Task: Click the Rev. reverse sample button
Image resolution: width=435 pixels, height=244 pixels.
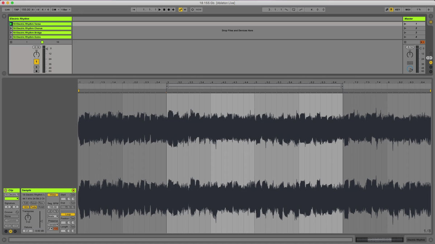Action: click(x=41, y=203)
